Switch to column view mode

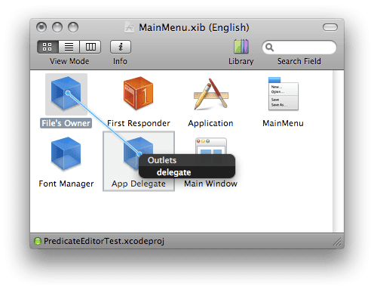[90, 47]
